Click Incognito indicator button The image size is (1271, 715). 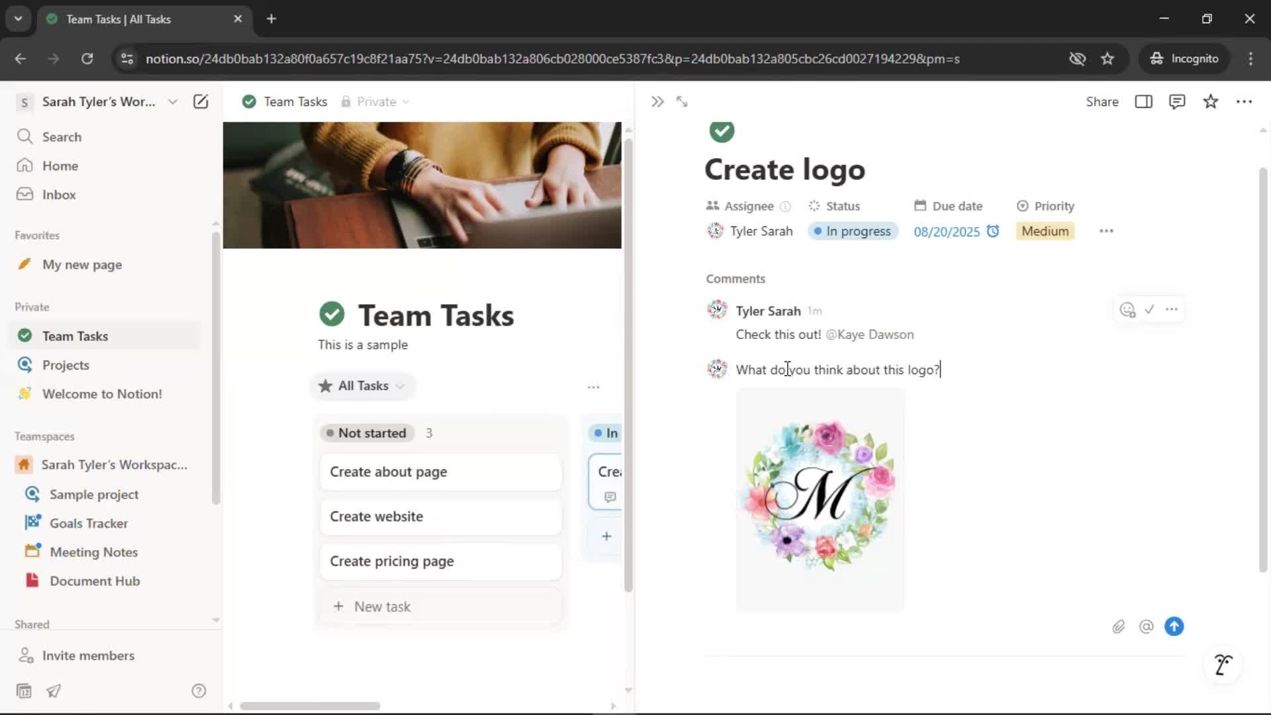(x=1185, y=58)
